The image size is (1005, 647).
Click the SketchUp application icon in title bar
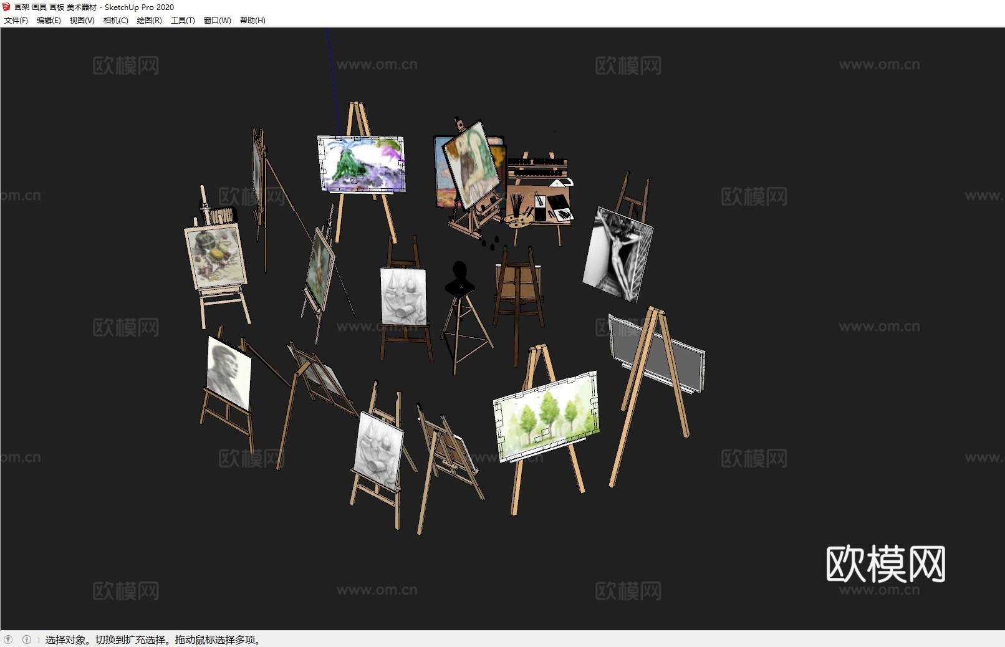(x=7, y=7)
